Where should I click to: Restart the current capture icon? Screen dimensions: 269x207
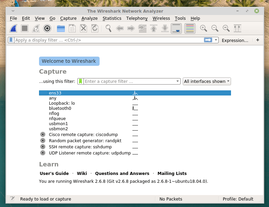click(36, 28)
